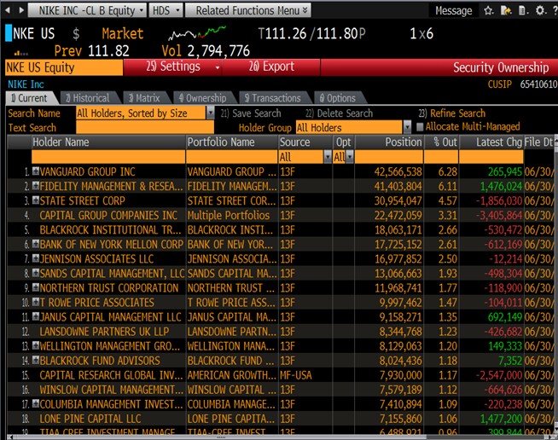Switch to the Options tab
Viewport: 558px width, 440px height.
[x=338, y=98]
